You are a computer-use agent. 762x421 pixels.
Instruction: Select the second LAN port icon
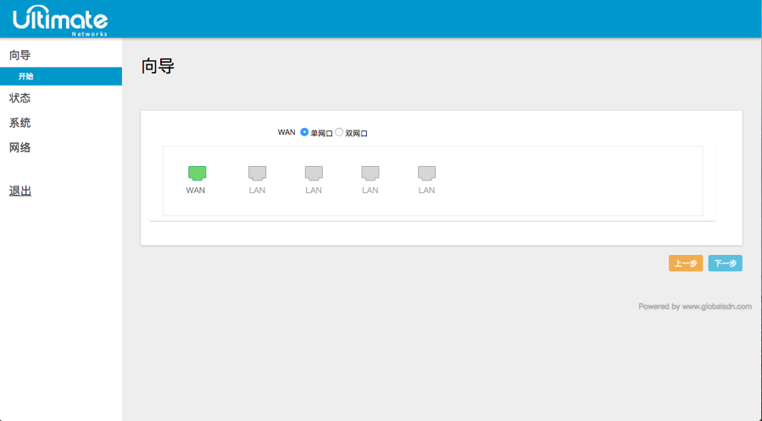pos(314,173)
